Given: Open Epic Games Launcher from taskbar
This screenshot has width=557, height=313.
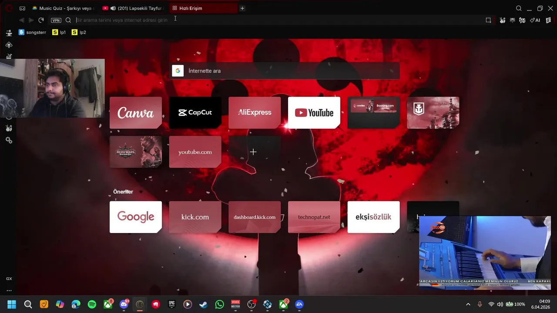Looking at the screenshot, I should pos(172,304).
